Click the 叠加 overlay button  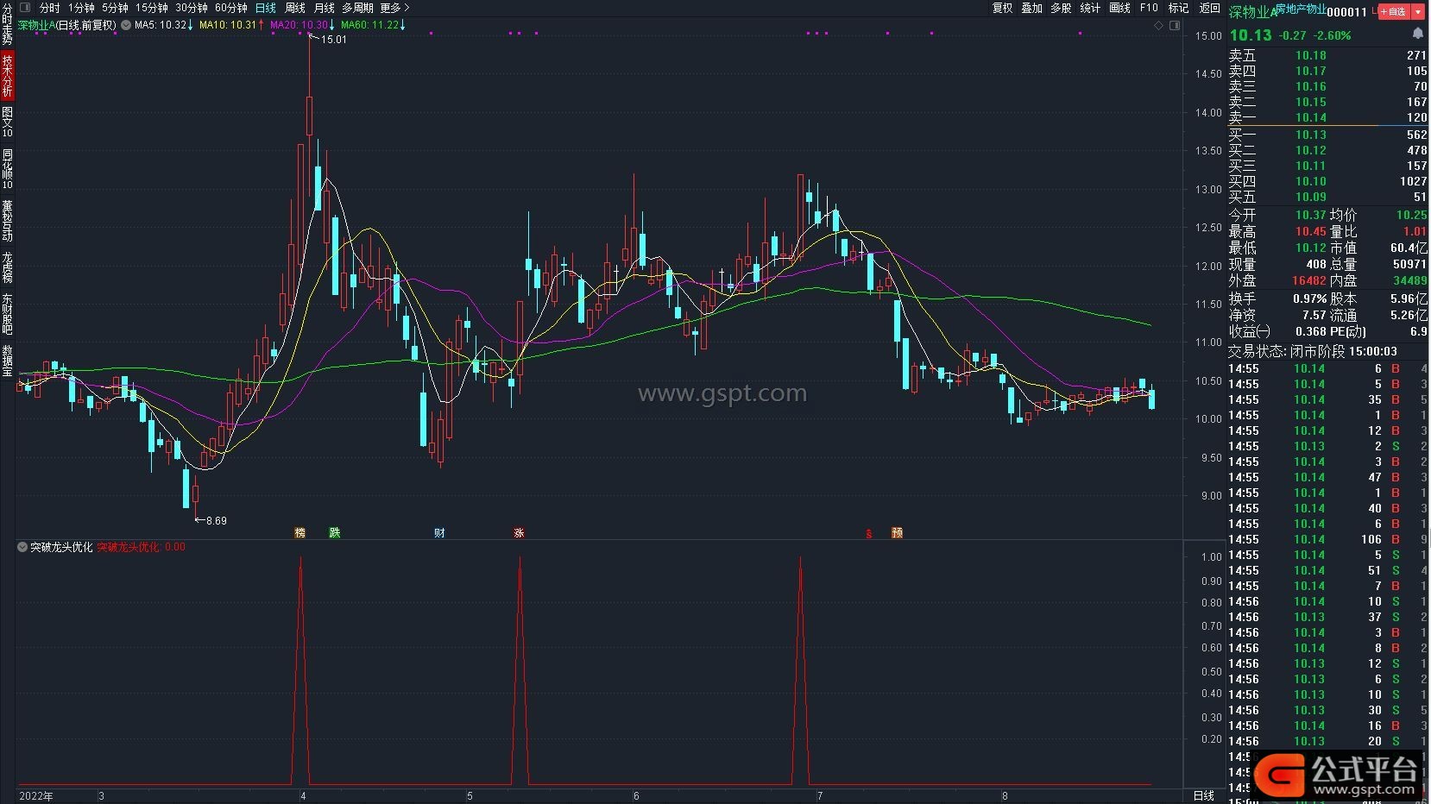[1031, 8]
